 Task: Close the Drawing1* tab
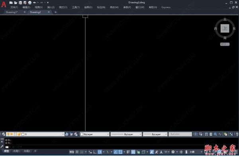coord(25,12)
